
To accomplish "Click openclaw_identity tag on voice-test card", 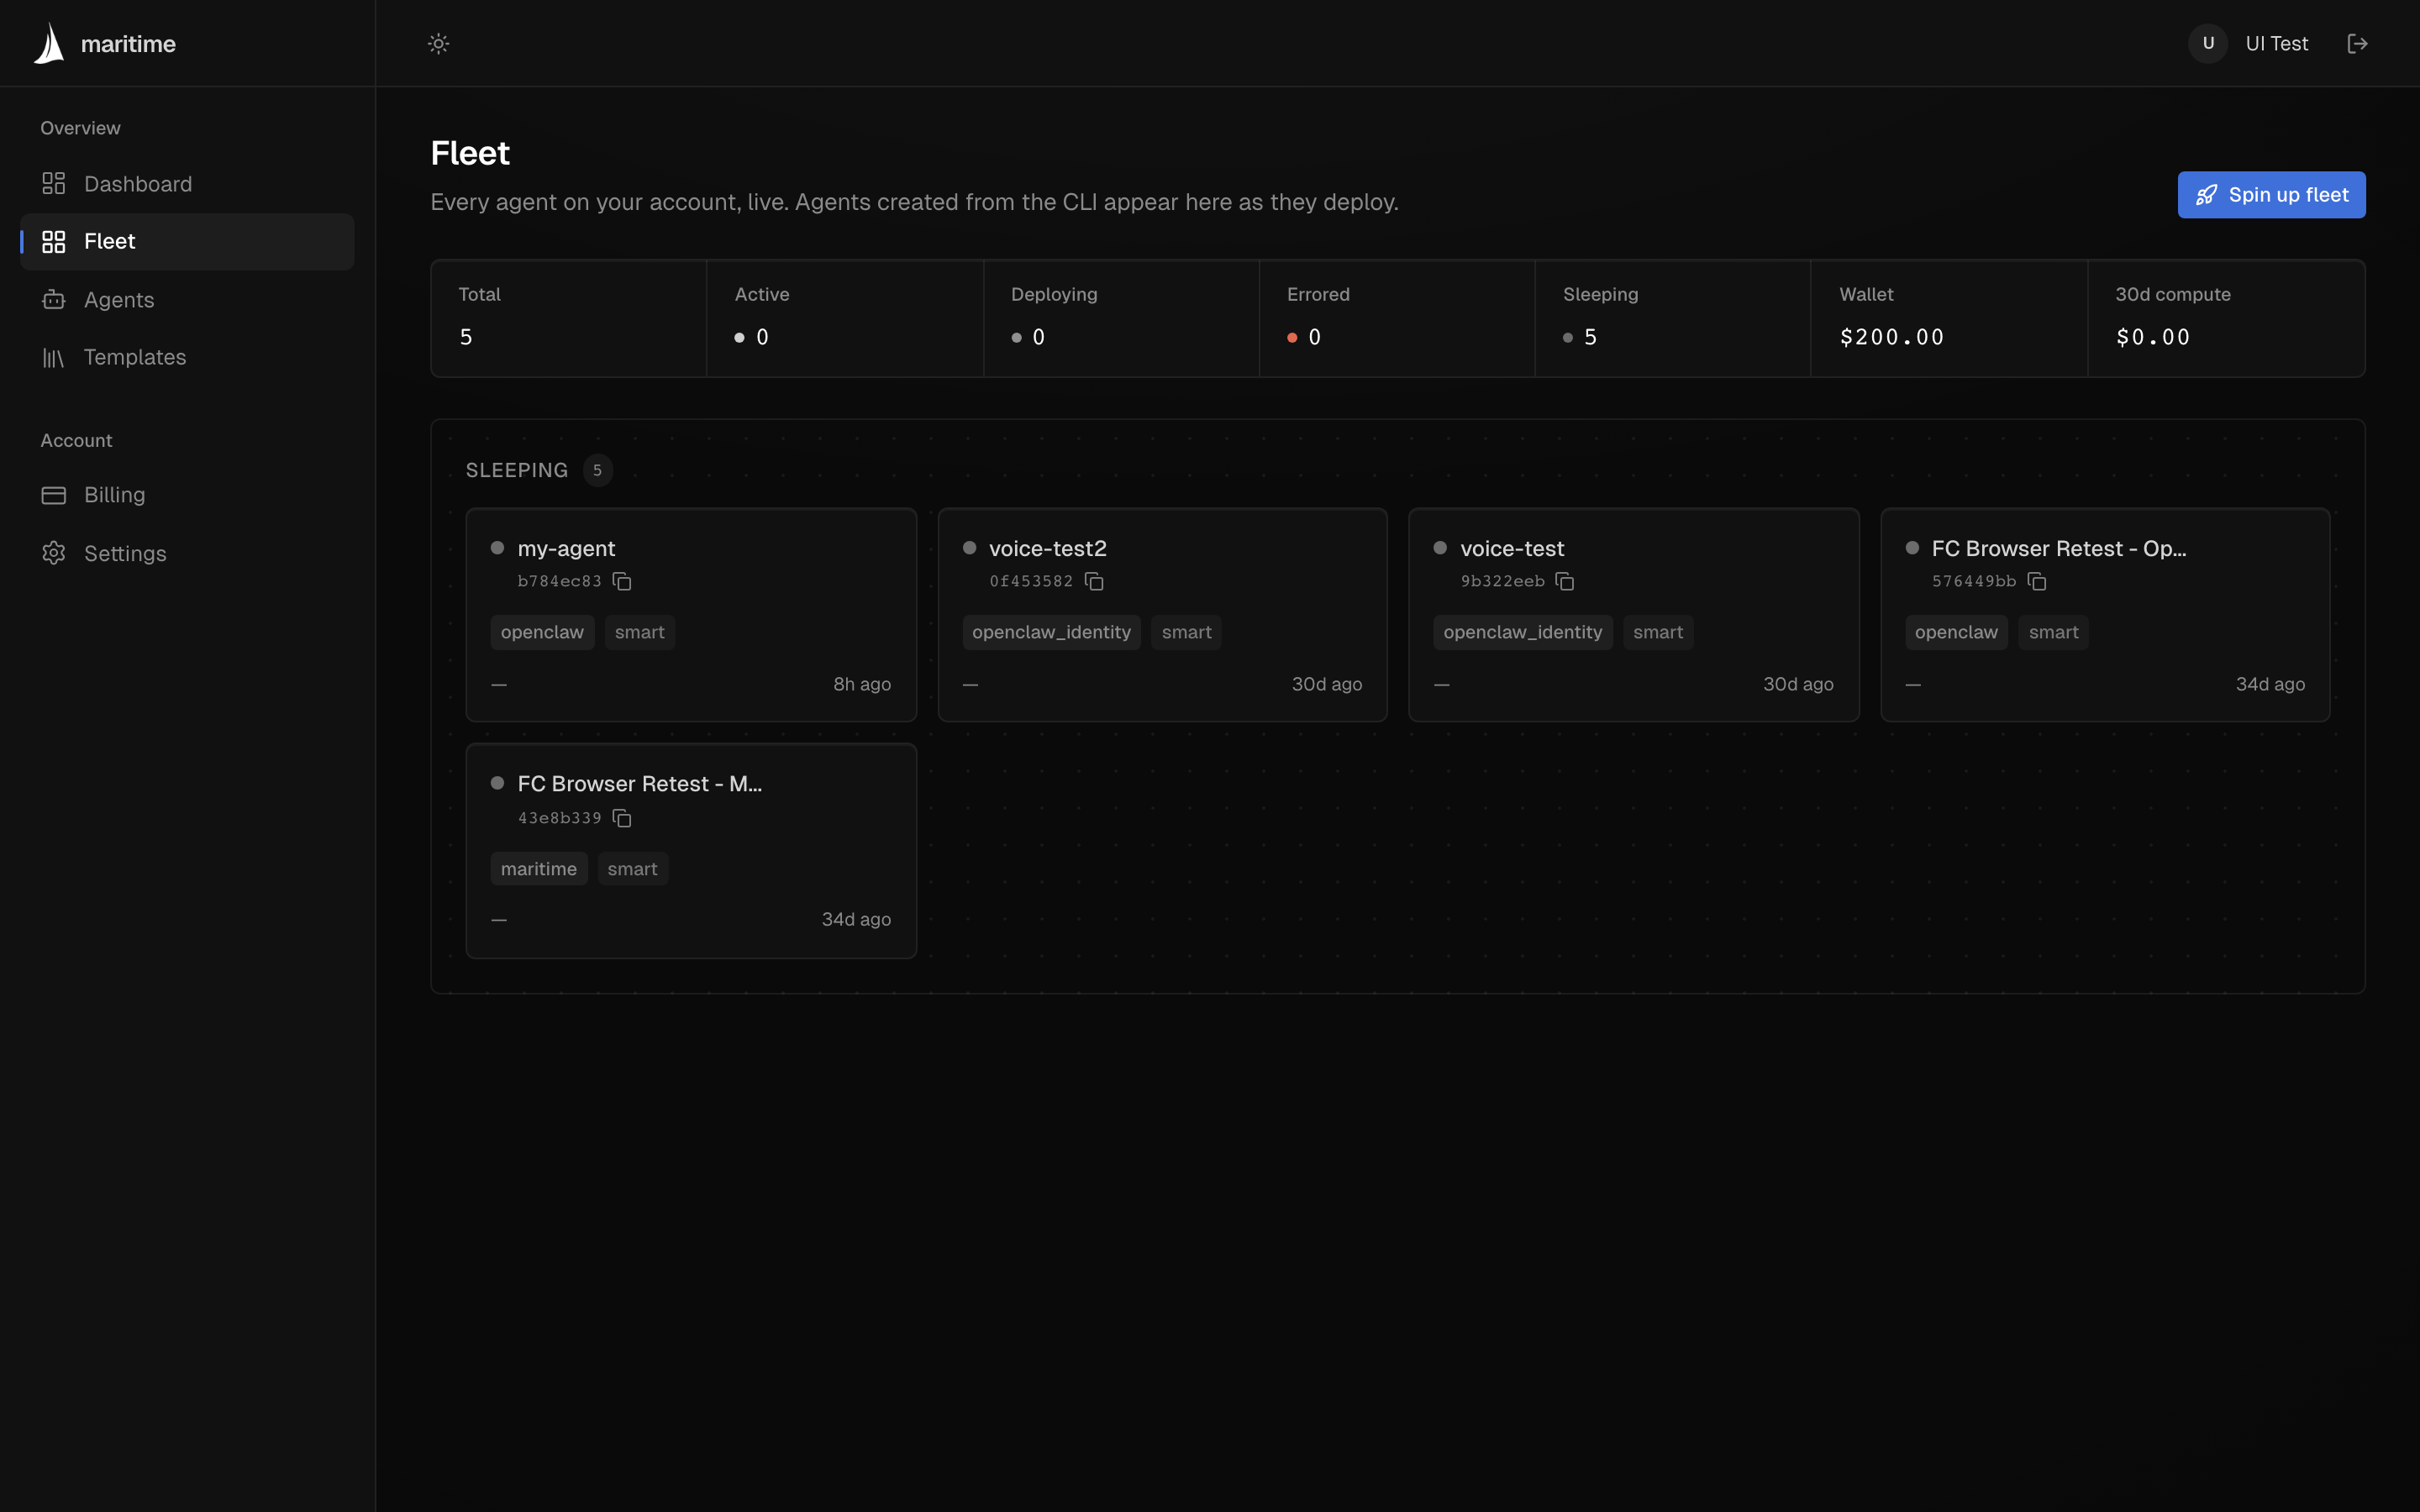I will point(1522,632).
